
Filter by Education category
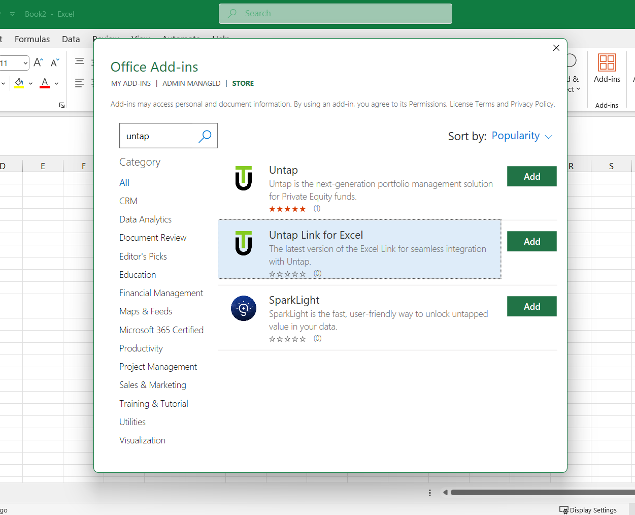pyautogui.click(x=138, y=275)
